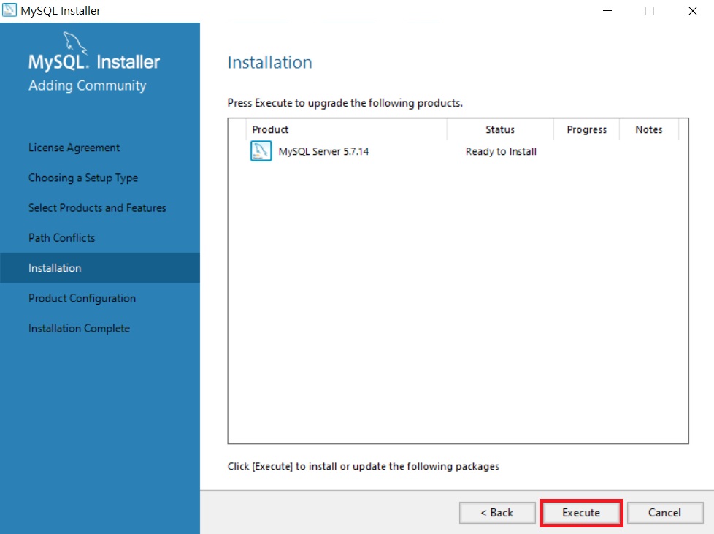The height and width of the screenshot is (534, 714).
Task: Click the Ready to Install status cell
Action: [501, 151]
